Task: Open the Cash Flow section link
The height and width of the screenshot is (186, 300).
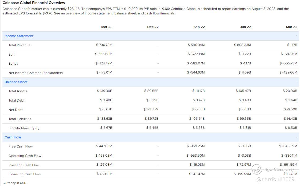Action: [x=13, y=137]
